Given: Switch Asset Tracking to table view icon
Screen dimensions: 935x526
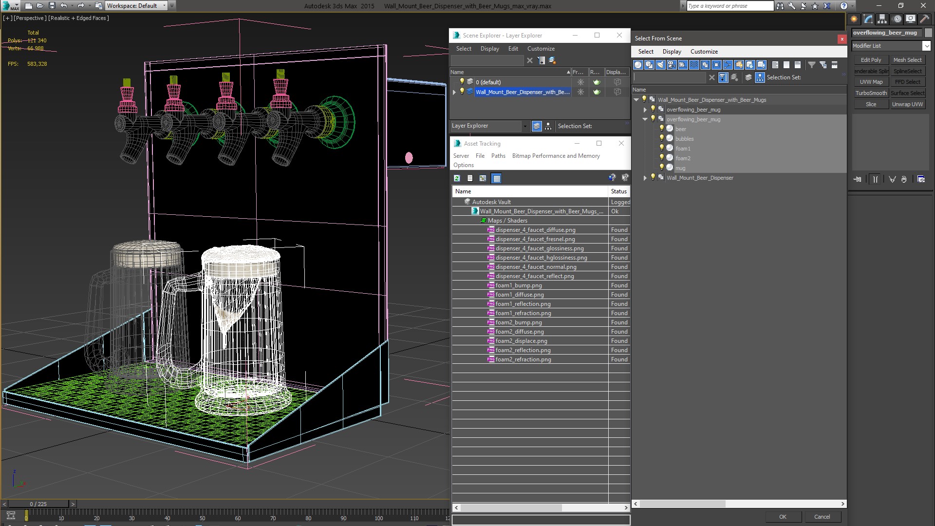Looking at the screenshot, I should pyautogui.click(x=496, y=178).
